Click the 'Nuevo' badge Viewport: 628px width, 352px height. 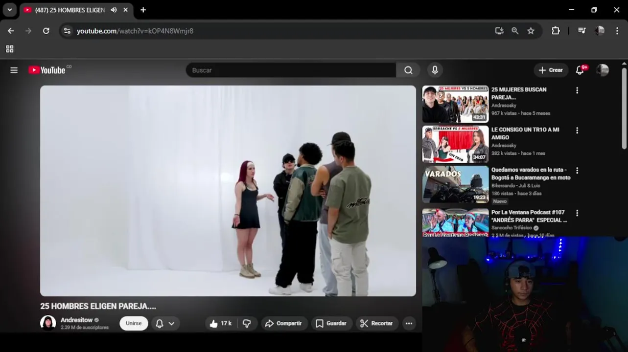pos(500,201)
